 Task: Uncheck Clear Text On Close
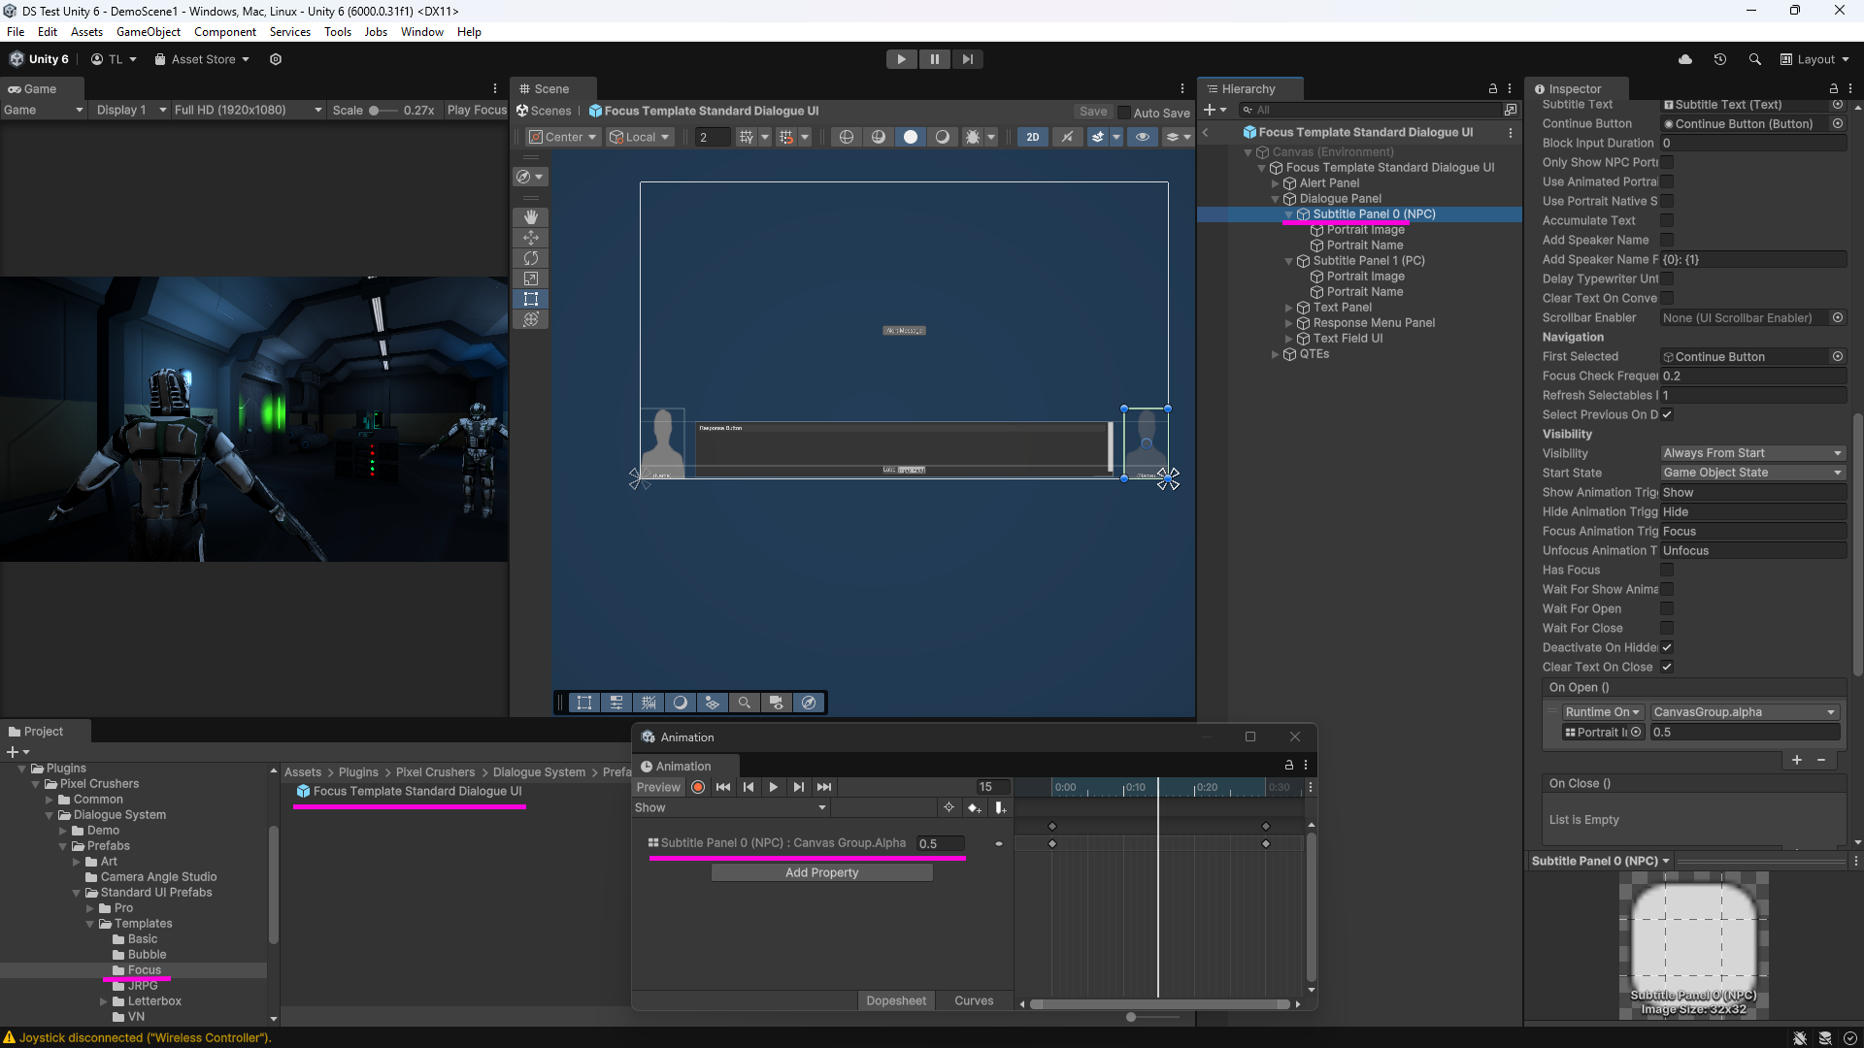pos(1667,667)
